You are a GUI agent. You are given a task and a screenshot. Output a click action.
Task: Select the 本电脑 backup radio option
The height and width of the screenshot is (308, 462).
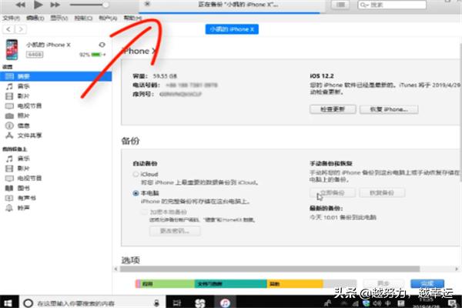[136, 193]
